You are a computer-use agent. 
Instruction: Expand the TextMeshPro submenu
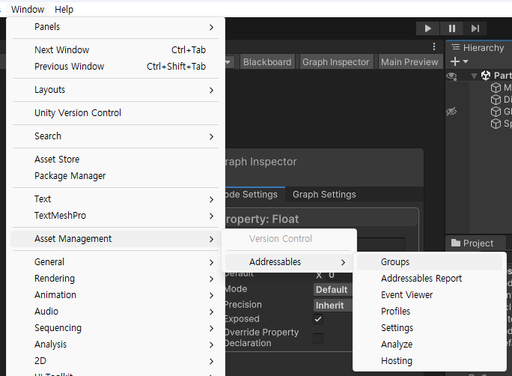115,216
